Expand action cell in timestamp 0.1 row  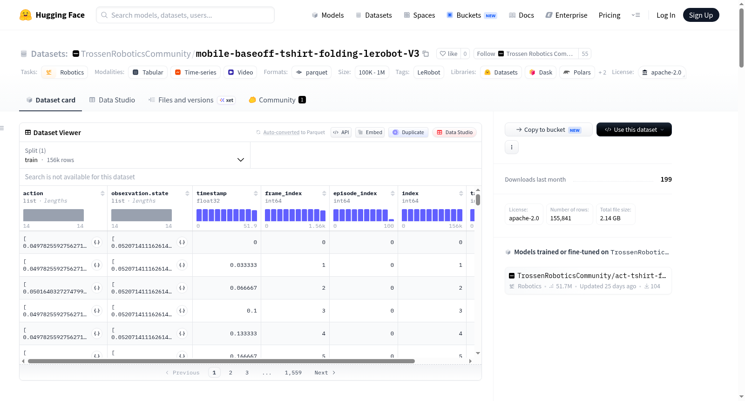tap(97, 311)
